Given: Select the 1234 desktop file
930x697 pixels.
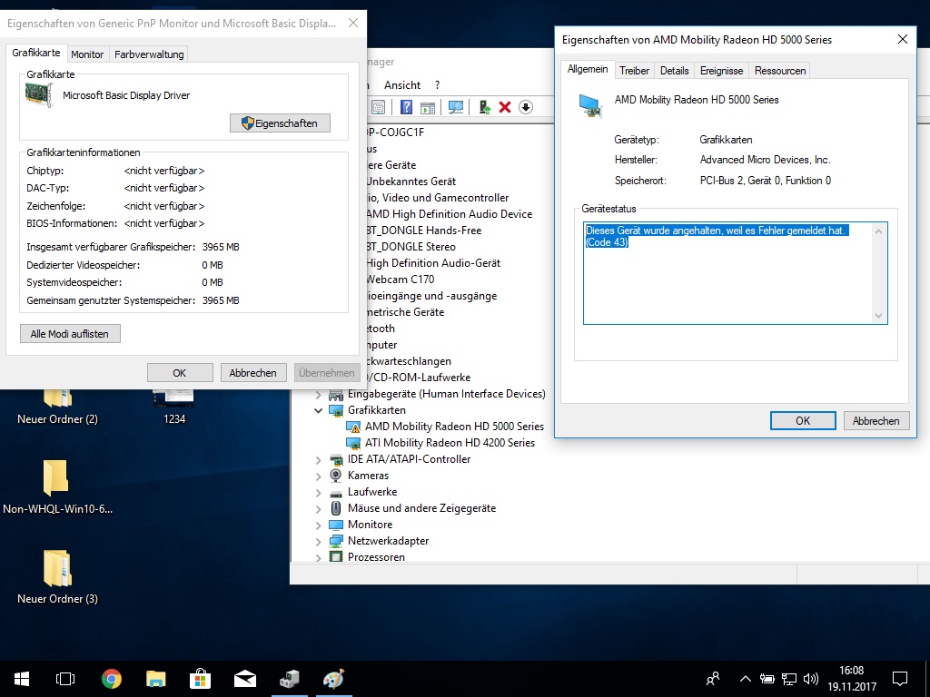Looking at the screenshot, I should click(x=174, y=407).
